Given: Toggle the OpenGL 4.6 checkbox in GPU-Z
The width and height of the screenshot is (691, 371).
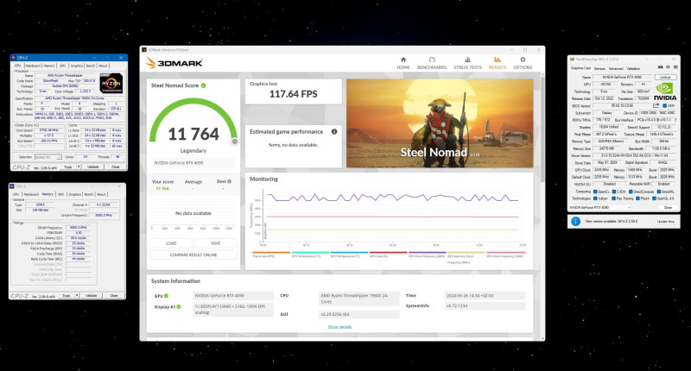Looking at the screenshot, I should tap(654, 198).
